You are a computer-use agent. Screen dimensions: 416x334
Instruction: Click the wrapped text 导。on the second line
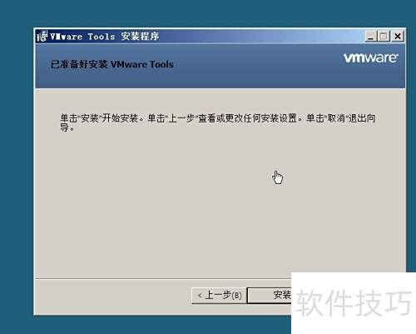pos(67,127)
